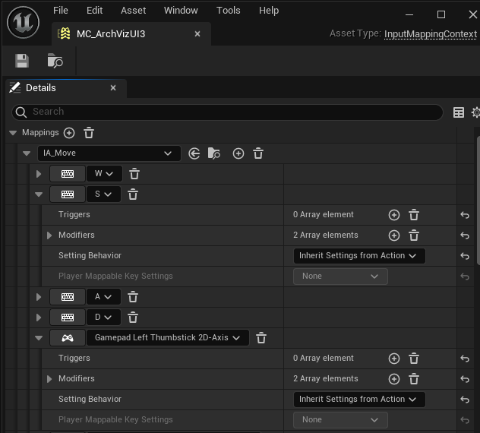Screen dimensions: 480x433
Task: Add trigger element to S key Triggers
Action: coord(394,215)
